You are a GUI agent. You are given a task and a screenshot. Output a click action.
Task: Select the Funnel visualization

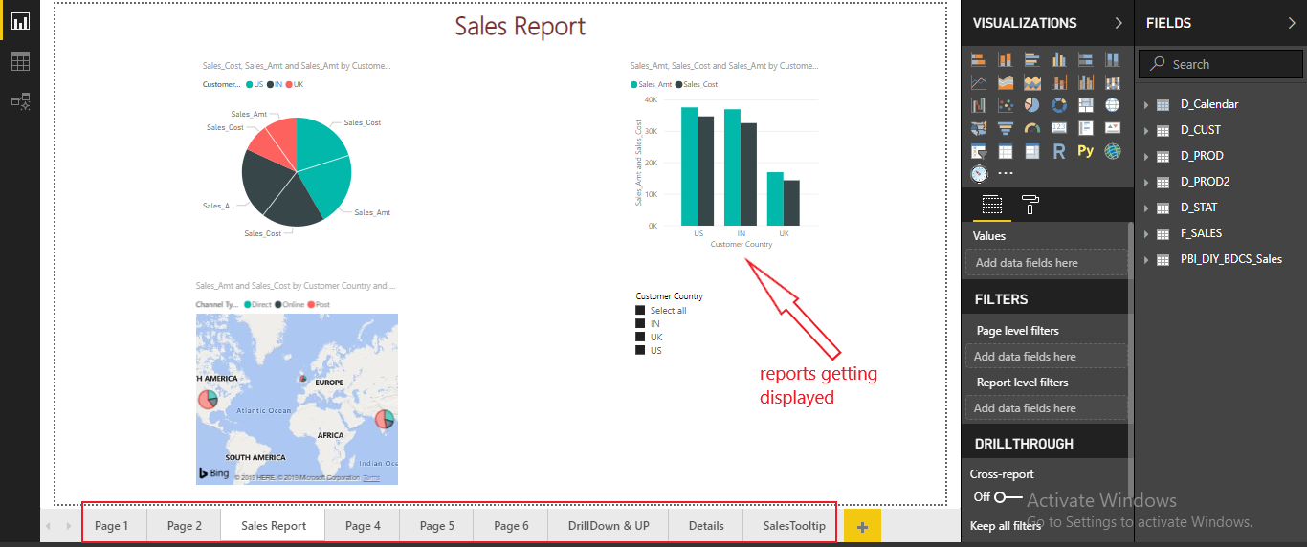coord(1006,128)
